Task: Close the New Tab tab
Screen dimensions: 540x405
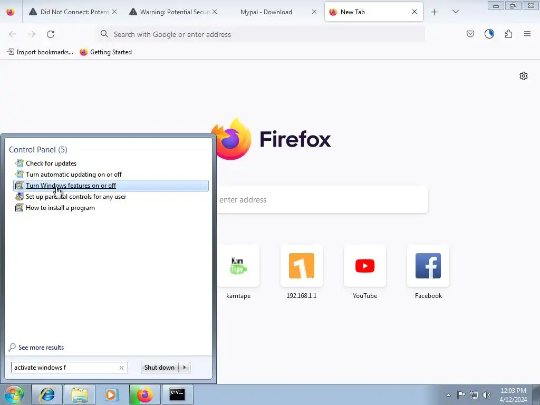Action: pyautogui.click(x=414, y=12)
